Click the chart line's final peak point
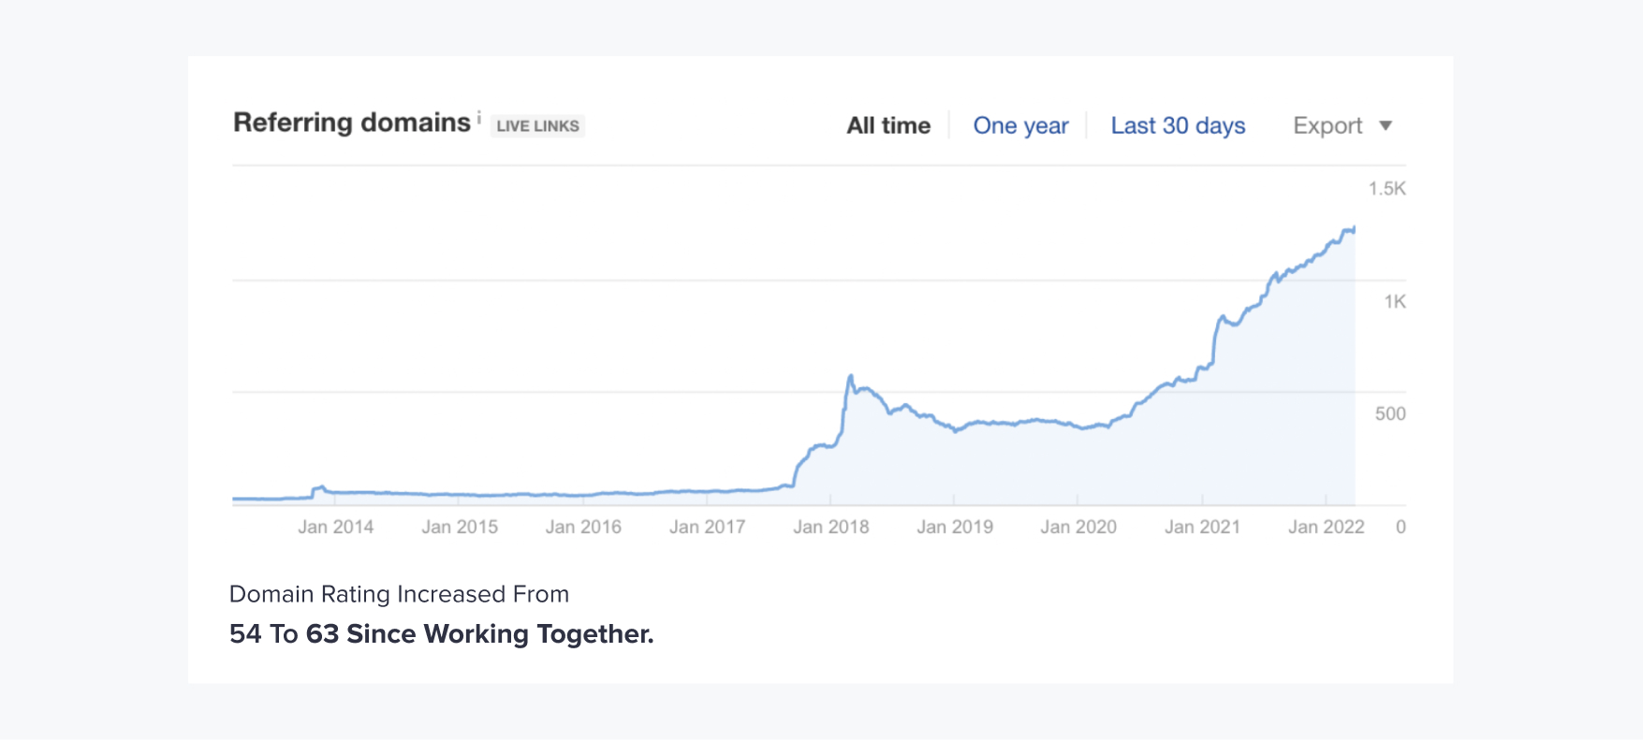 [x=1353, y=228]
